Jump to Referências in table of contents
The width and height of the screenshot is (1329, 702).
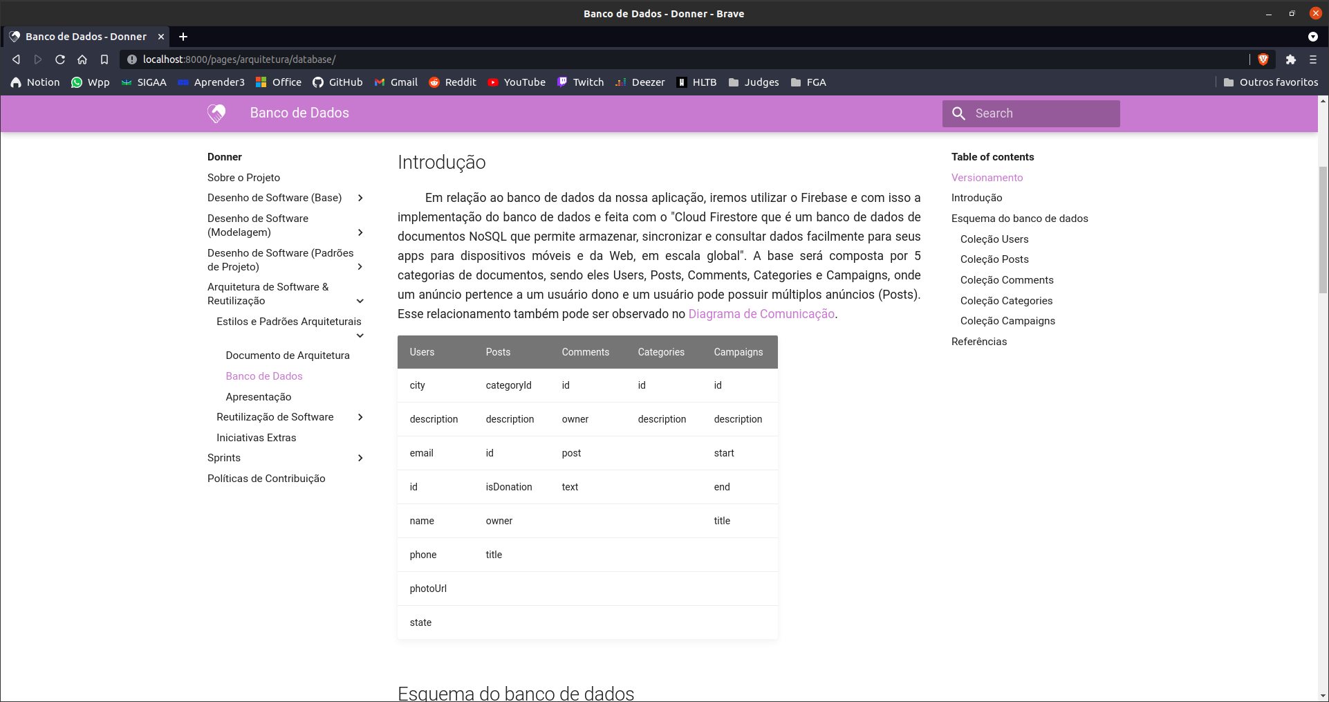coord(979,342)
